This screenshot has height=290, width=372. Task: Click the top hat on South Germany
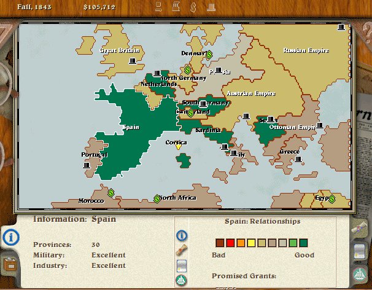pos(203,104)
